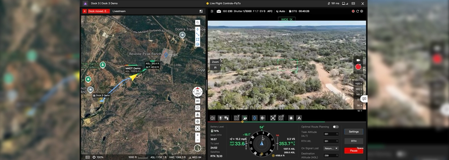Image resolution: width=449 pixels, height=160 pixels.
Task: Toggle the blue diamond PinPoint icon
Action: pyautogui.click(x=255, y=118)
